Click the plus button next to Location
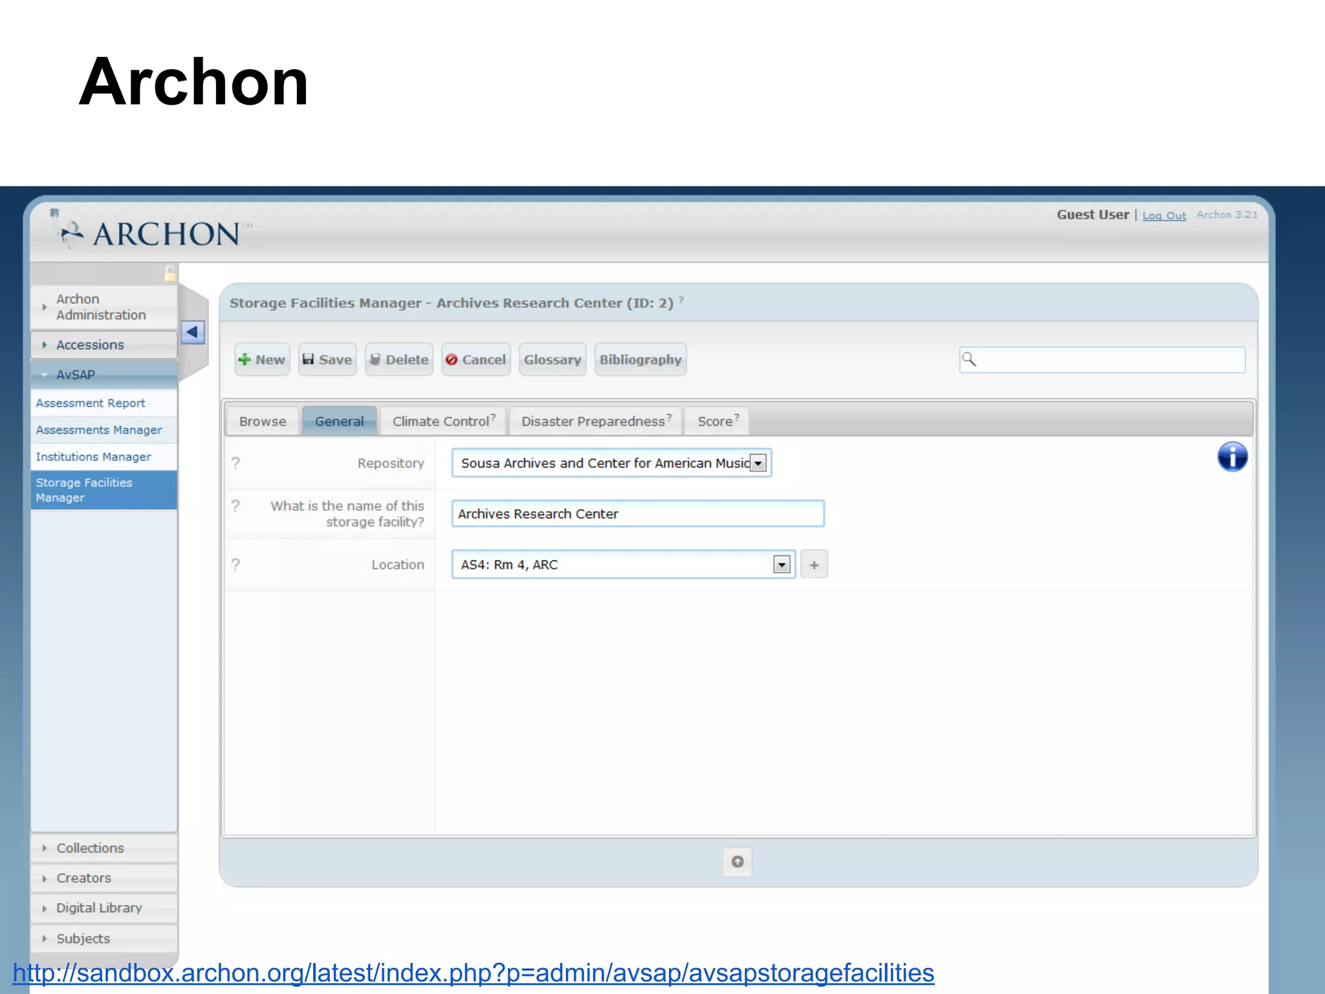Screen dimensions: 1325x994 click(x=814, y=564)
